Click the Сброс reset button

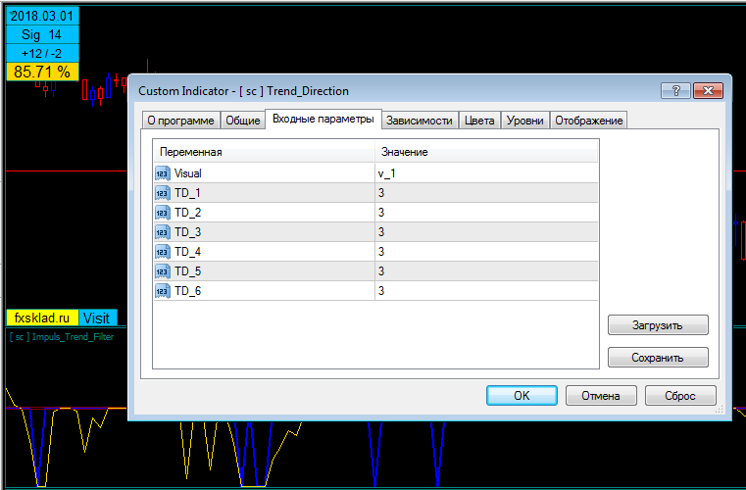680,395
